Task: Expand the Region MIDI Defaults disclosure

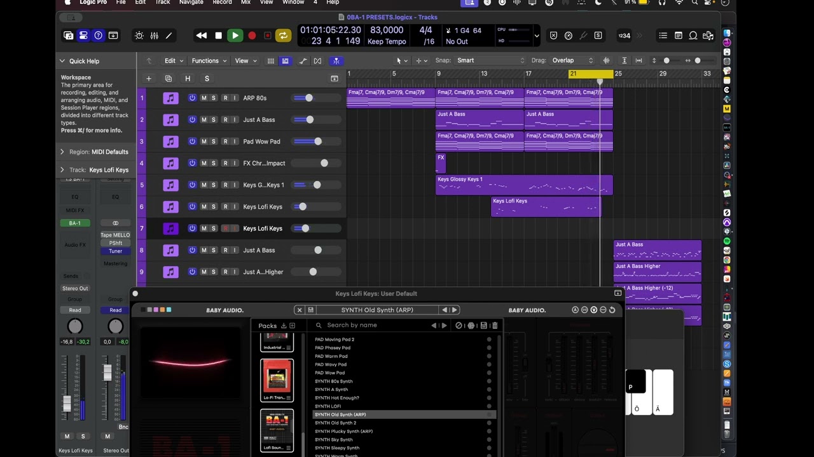Action: (62, 152)
